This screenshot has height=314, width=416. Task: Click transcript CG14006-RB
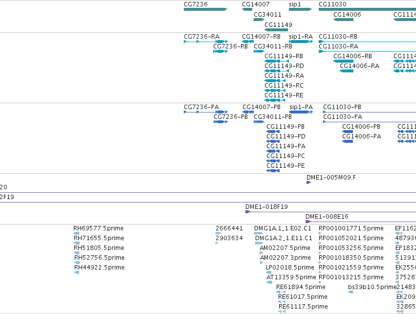343,61
